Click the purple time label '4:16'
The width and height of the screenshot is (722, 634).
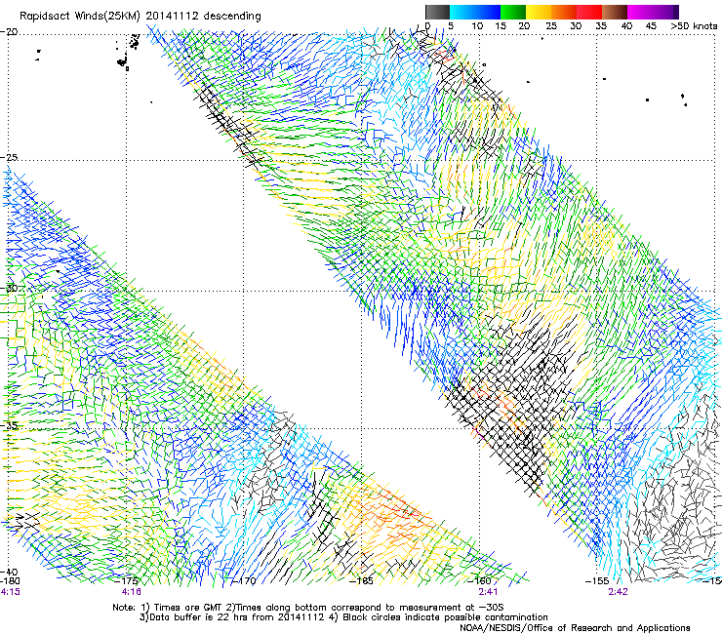[132, 592]
